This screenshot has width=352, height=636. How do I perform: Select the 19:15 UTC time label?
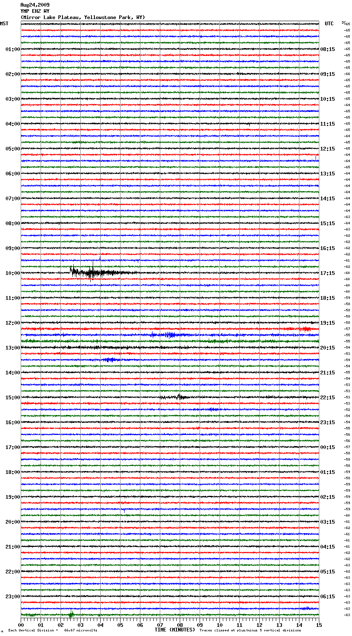pos(328,323)
